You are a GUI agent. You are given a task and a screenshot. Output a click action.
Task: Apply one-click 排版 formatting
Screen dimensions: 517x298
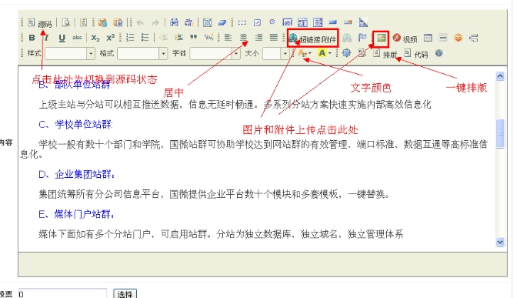[x=385, y=54]
